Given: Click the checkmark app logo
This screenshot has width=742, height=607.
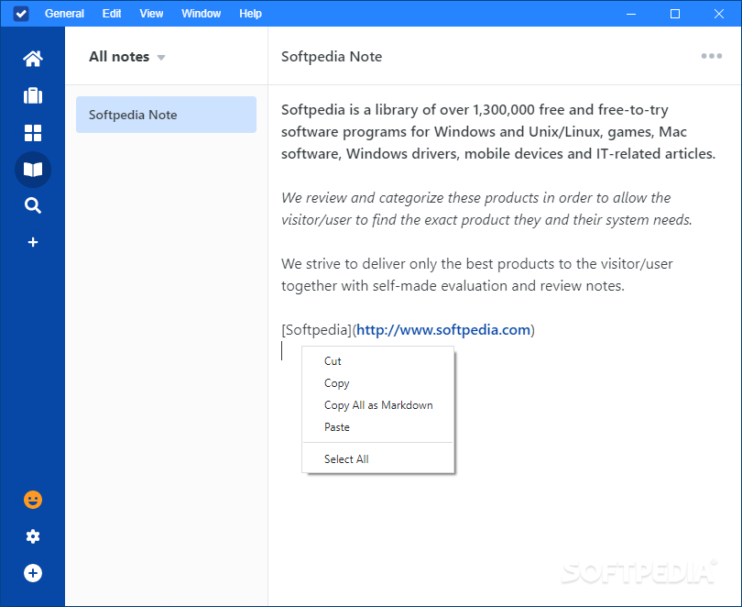Looking at the screenshot, I should point(21,13).
